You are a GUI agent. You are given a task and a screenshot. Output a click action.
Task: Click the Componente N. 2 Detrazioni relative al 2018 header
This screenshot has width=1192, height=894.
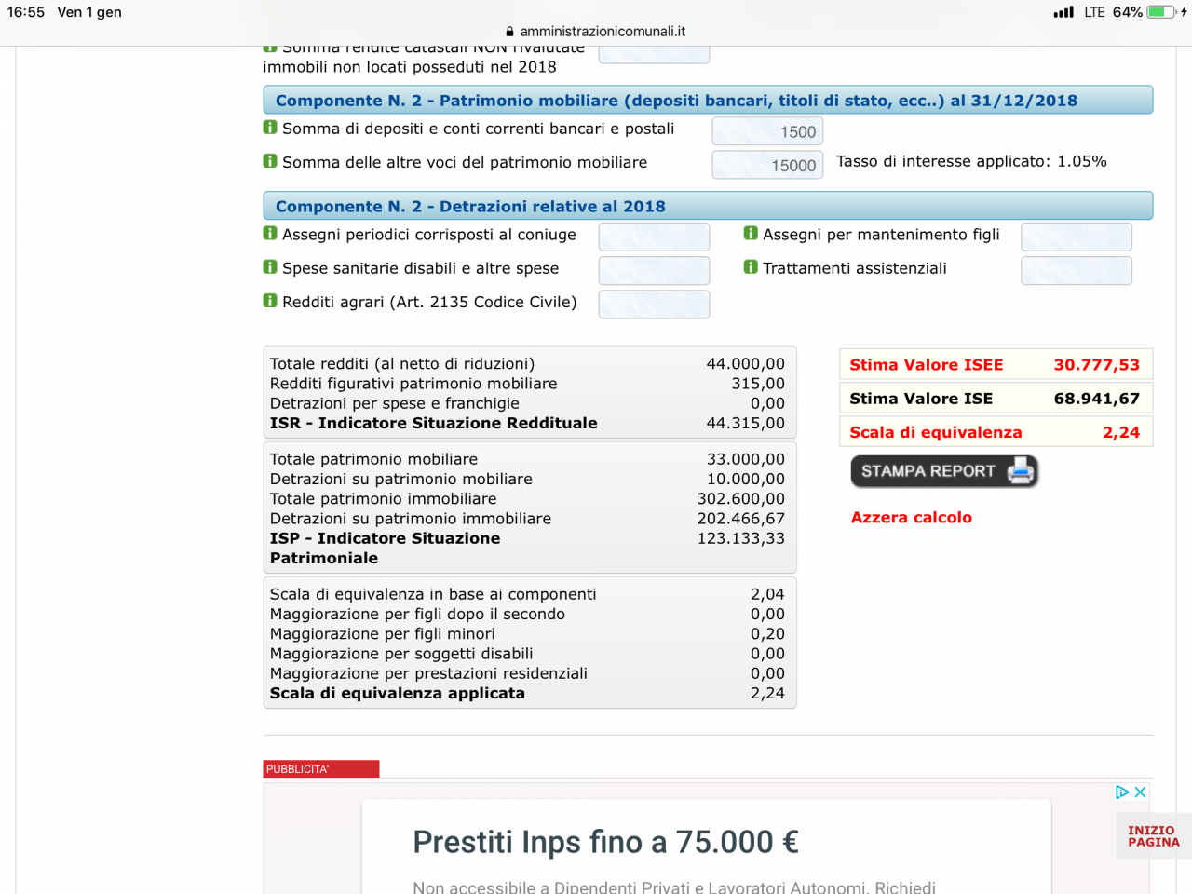[708, 206]
